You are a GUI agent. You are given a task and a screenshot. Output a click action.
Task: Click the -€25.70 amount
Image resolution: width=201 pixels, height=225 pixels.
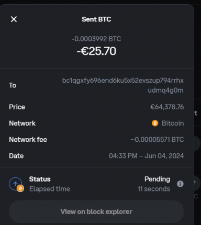point(96,51)
